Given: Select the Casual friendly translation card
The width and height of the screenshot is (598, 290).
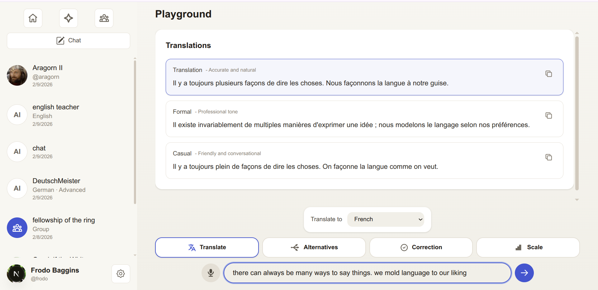Looking at the screenshot, I should [364, 161].
